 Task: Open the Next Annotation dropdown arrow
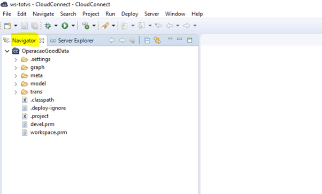[133, 26]
